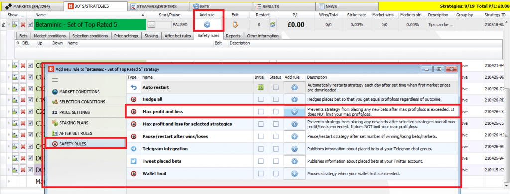Delete Betaminic strategy with red X icon
This screenshot has height=194, width=510.
[23, 25]
